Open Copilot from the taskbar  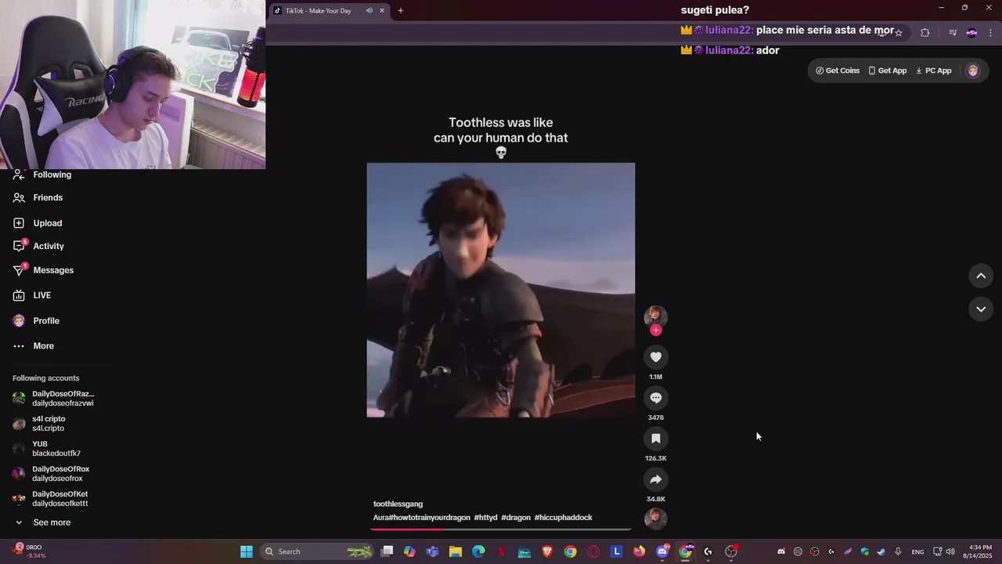point(409,551)
